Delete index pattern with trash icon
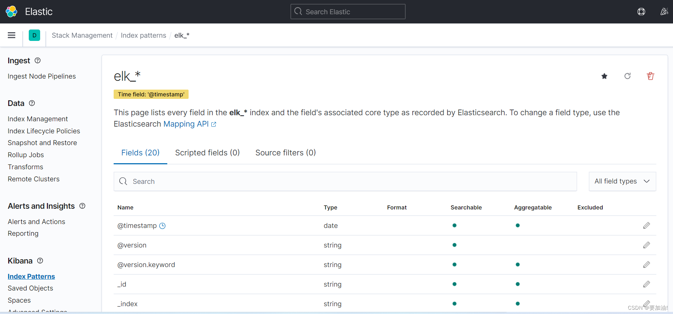The width and height of the screenshot is (673, 314). [651, 76]
